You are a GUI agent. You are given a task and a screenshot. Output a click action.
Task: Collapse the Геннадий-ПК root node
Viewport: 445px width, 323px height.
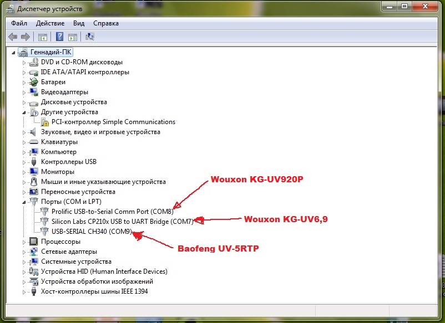pos(13,53)
